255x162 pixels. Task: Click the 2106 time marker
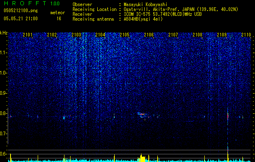pos(149,35)
